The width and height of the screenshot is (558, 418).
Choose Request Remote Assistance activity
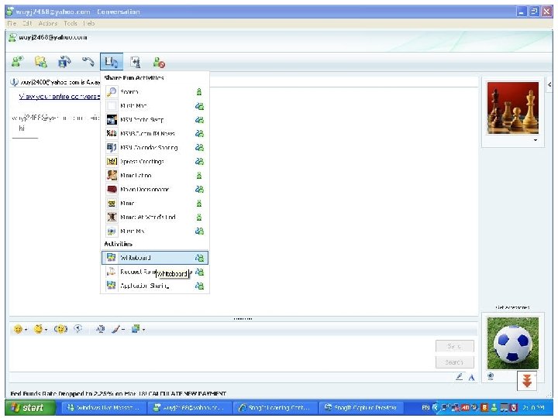click(x=155, y=272)
